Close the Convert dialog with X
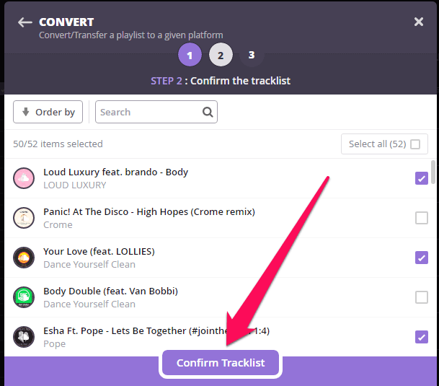The width and height of the screenshot is (439, 386). (x=419, y=22)
